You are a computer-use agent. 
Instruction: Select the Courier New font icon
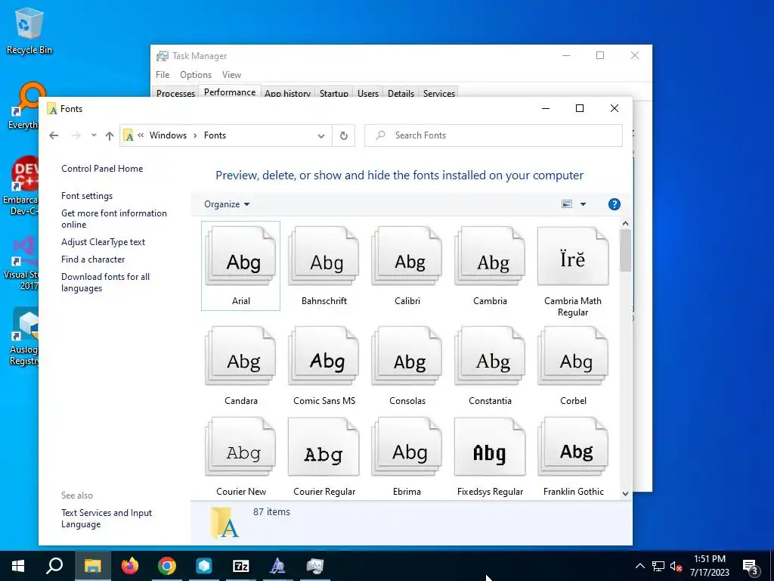click(241, 447)
